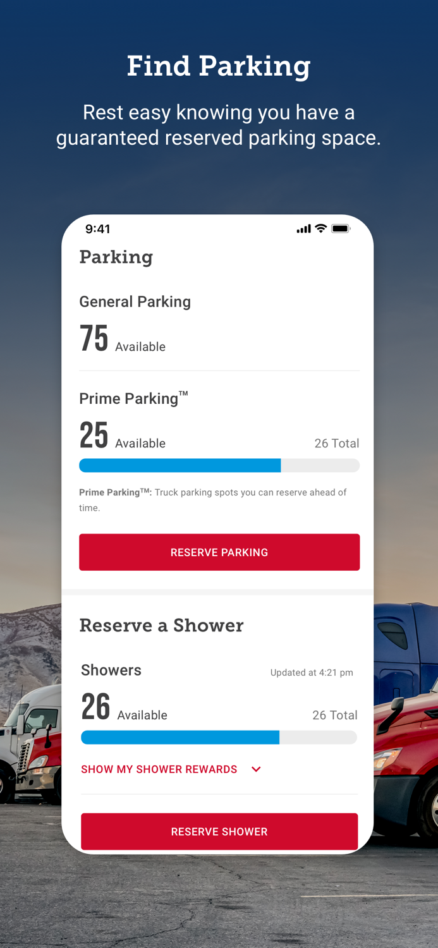438x948 pixels.
Task: Tap the Wi-Fi icon in the status bar
Action: 321,229
